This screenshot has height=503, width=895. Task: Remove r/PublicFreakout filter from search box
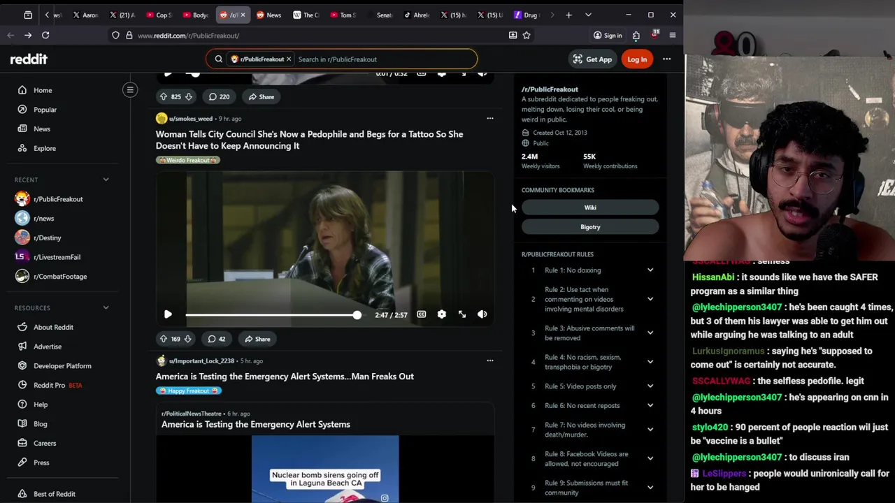288,59
